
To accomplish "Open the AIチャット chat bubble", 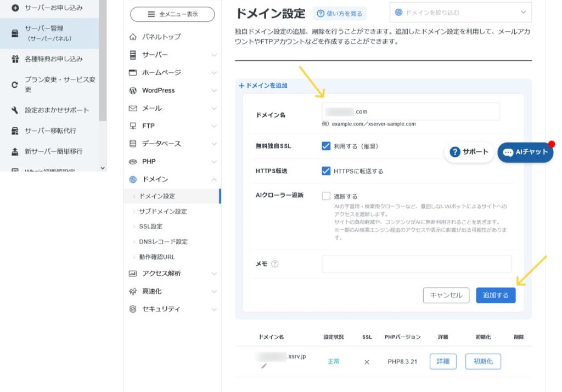I will pos(525,152).
